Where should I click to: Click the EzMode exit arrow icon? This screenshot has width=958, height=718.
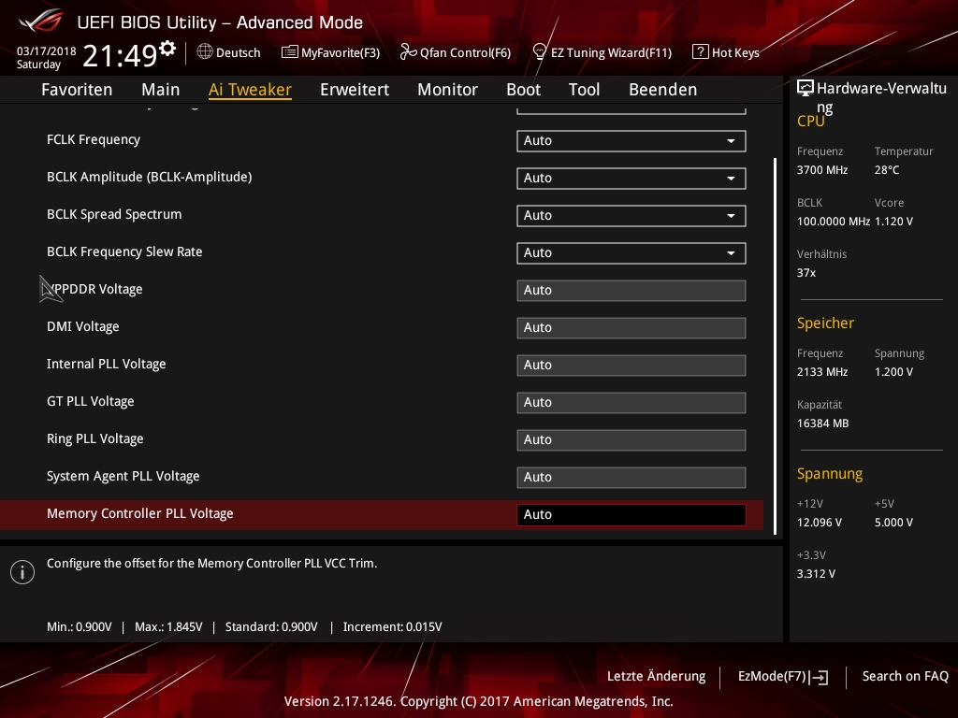819,677
